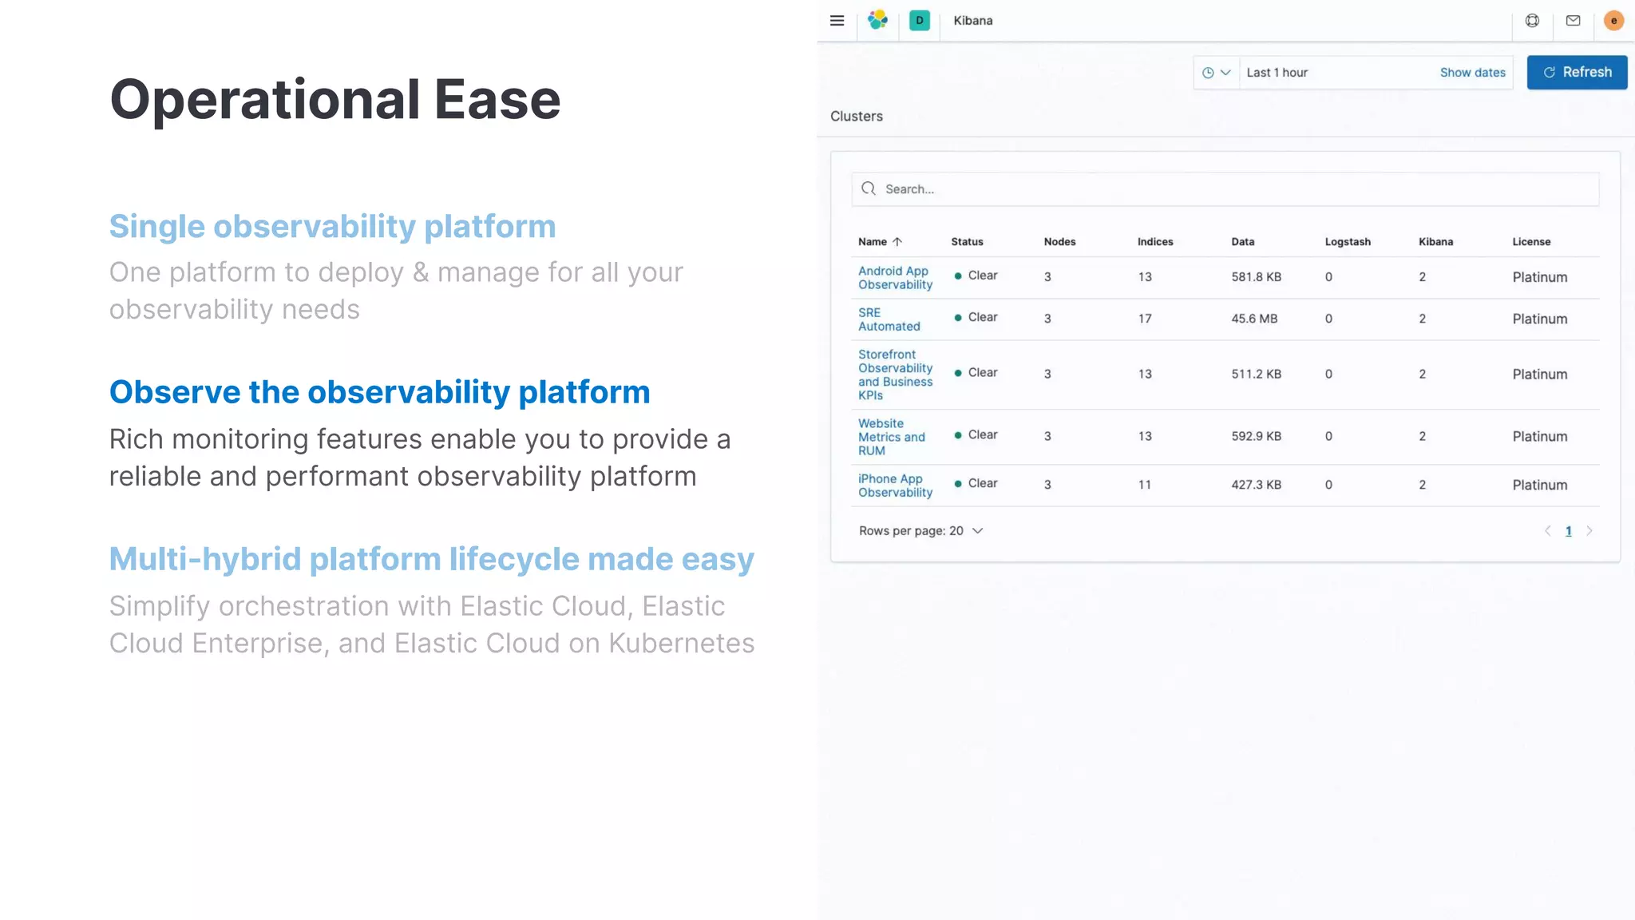Screen dimensions: 1635x920
Task: Click the 592.9 KB data value
Action: click(1256, 436)
